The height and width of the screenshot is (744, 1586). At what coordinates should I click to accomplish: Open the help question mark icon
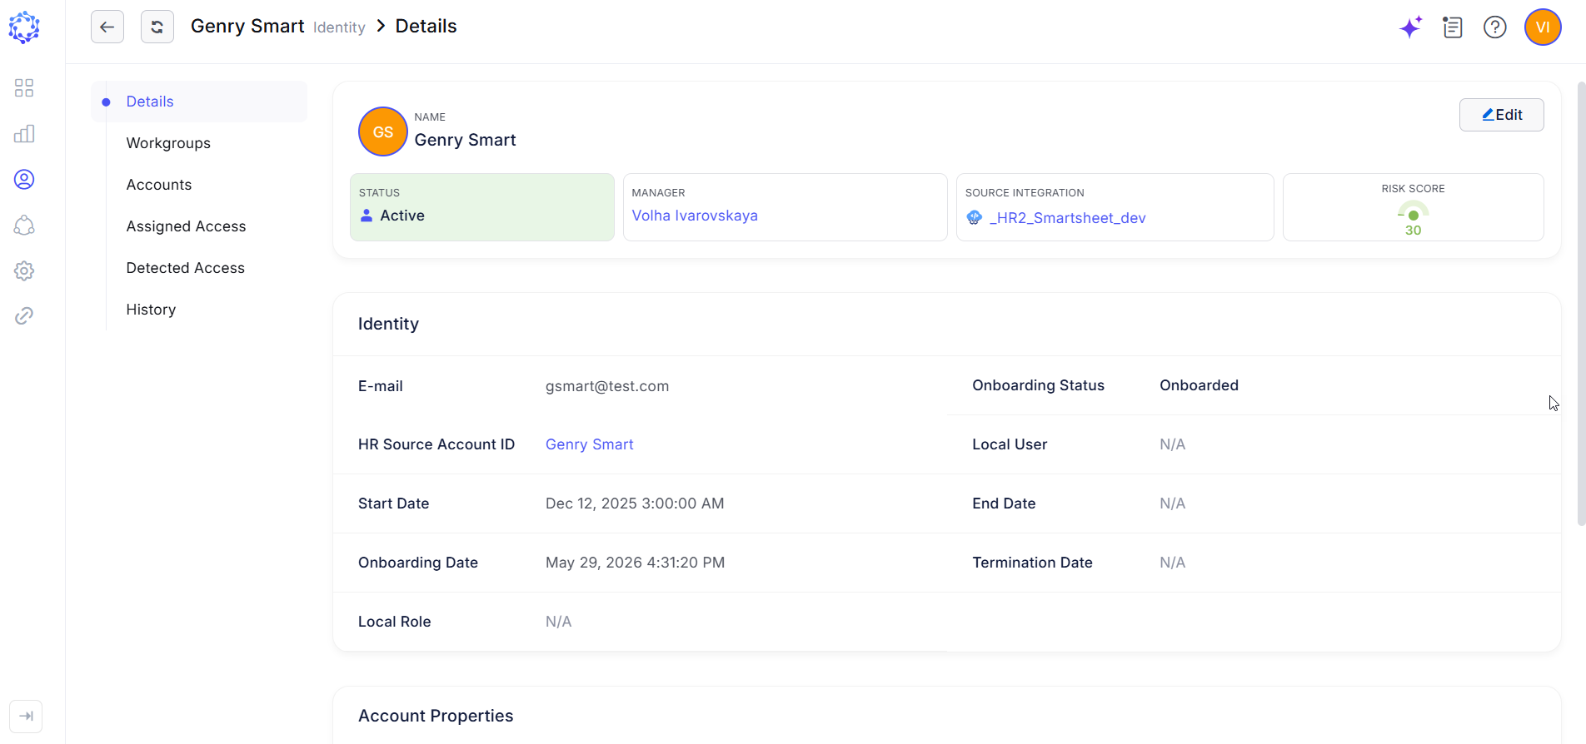1495,27
